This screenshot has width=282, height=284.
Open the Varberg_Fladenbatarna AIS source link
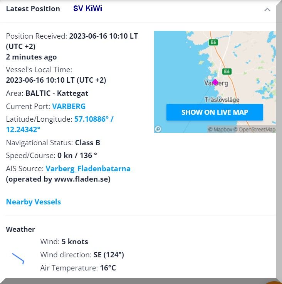(88, 168)
